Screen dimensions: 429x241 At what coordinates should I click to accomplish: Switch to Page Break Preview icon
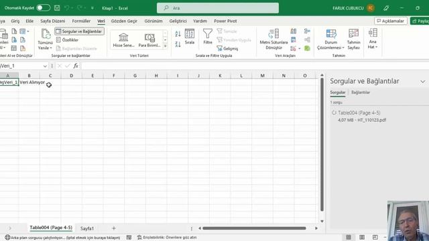pyautogui.click(x=375, y=237)
